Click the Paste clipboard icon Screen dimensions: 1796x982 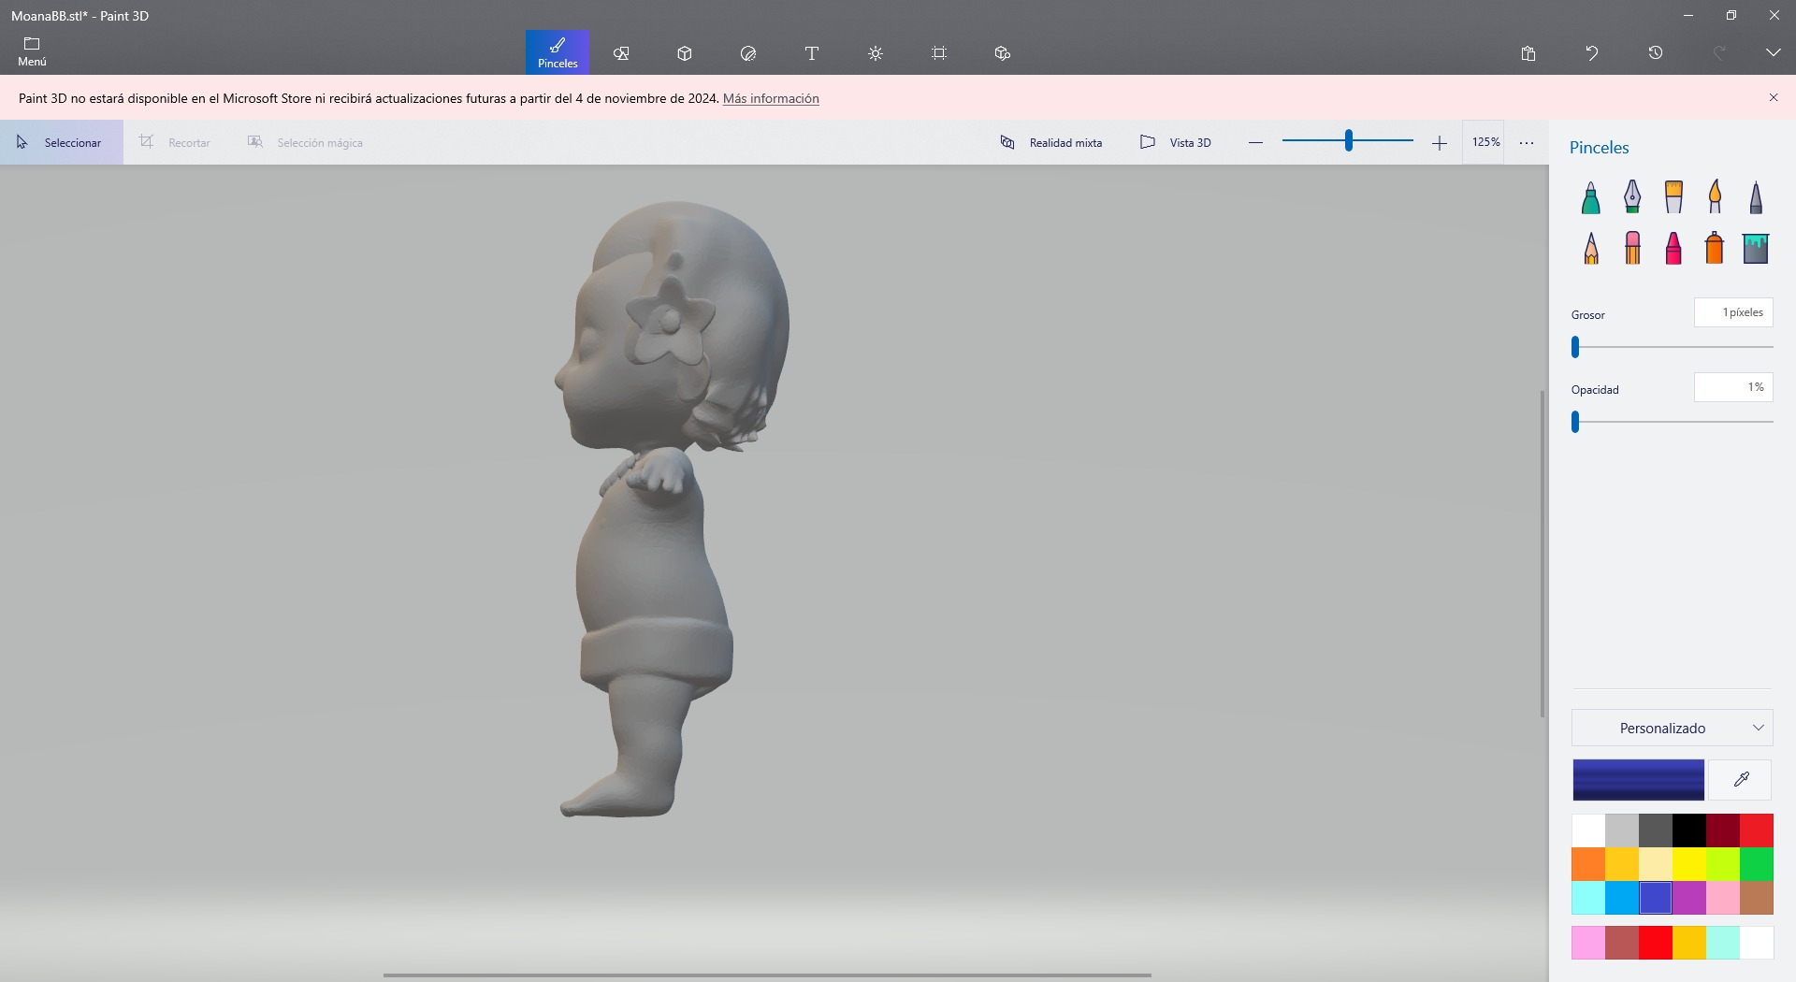(1528, 53)
